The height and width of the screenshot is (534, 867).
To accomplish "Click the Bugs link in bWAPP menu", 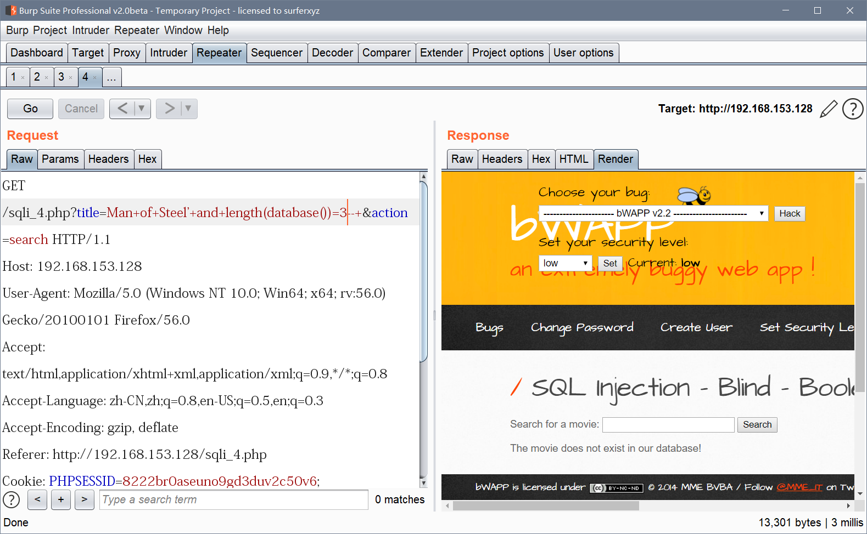I will click(489, 327).
